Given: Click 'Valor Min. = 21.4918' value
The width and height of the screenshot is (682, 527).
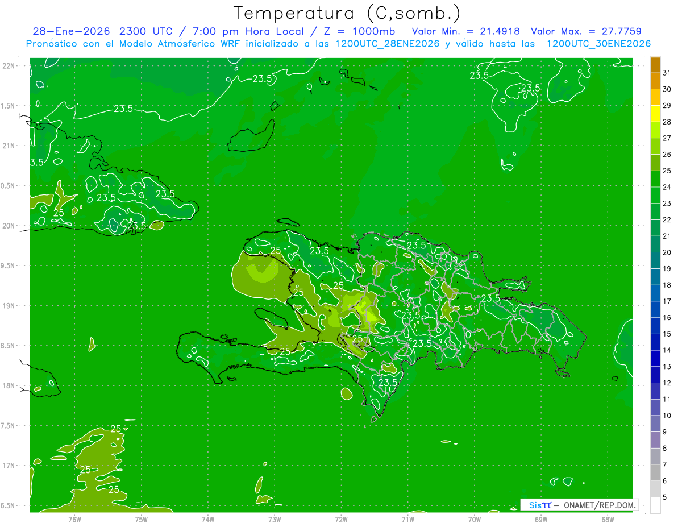Looking at the screenshot, I should [x=465, y=31].
